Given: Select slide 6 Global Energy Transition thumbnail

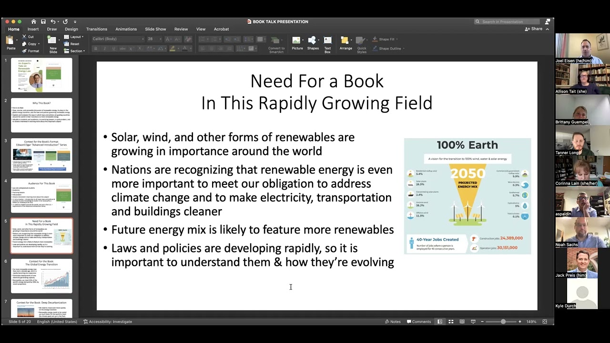Looking at the screenshot, I should coord(41,275).
